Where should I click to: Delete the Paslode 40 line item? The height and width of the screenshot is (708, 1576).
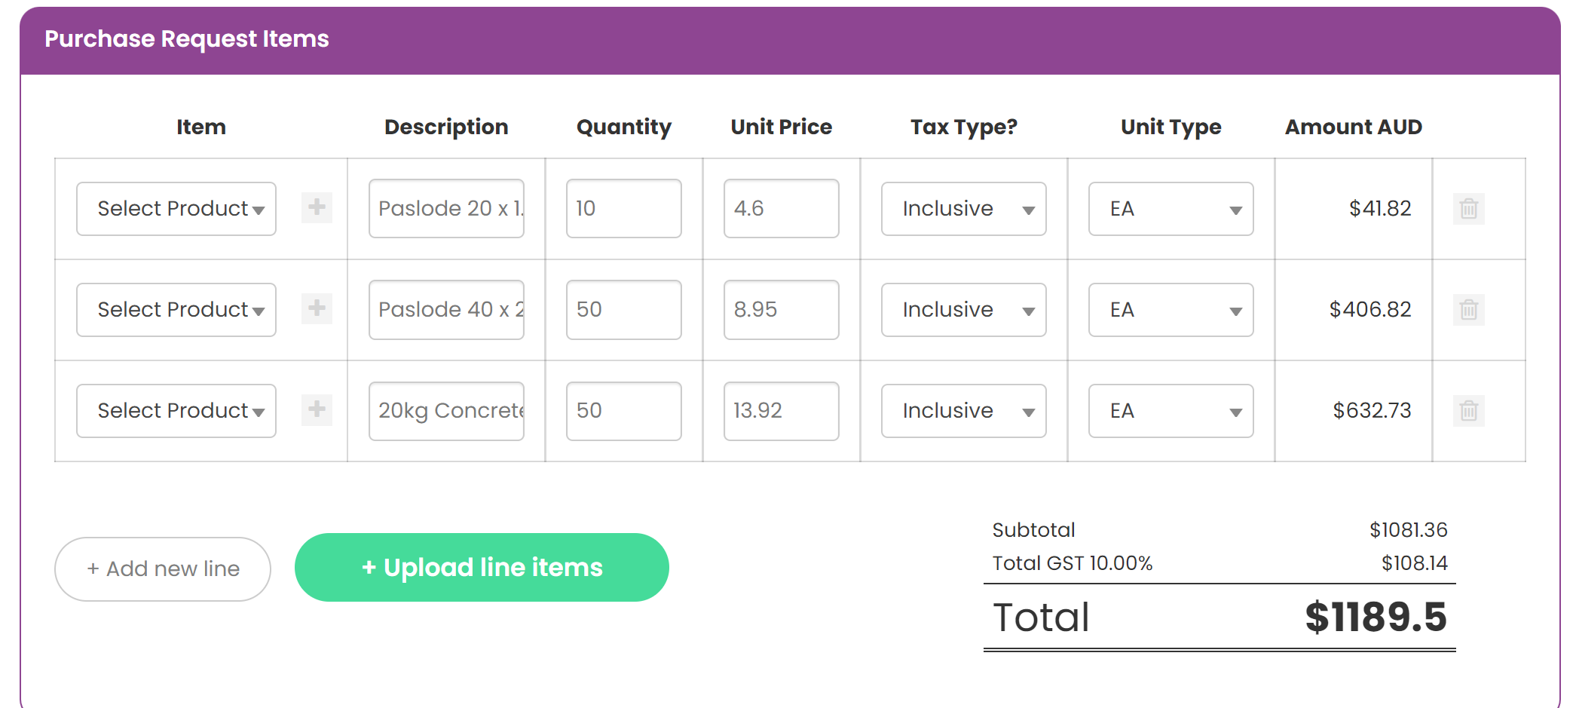tap(1468, 310)
